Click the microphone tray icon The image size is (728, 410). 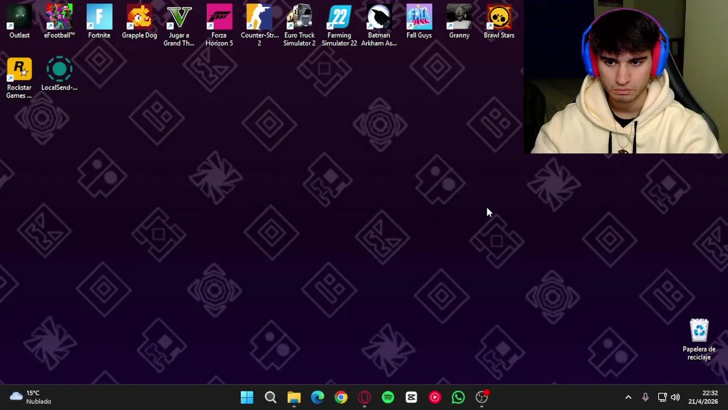click(x=645, y=397)
